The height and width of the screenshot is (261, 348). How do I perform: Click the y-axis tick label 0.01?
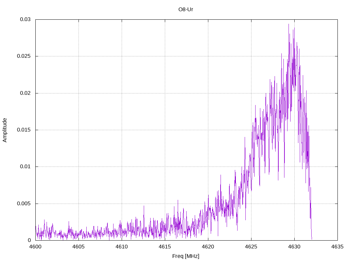tap(25, 167)
